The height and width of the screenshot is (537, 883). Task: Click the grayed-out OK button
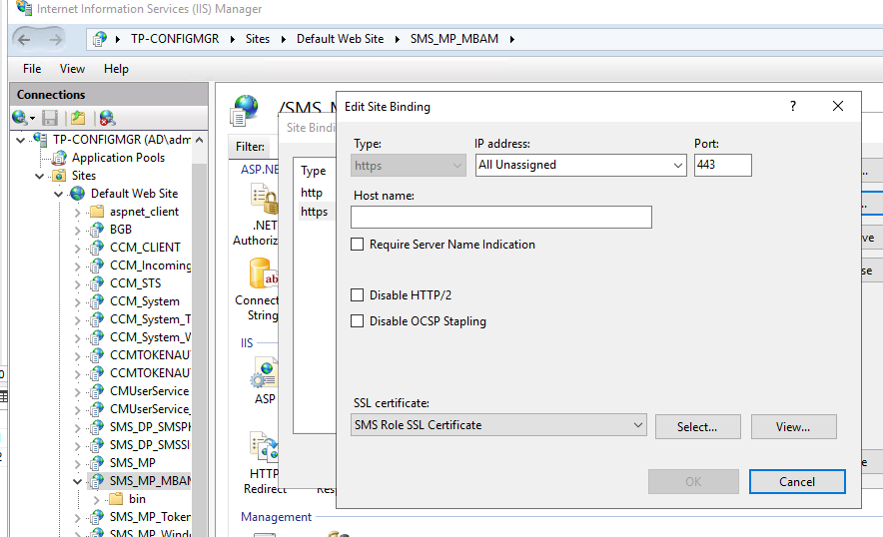[693, 481]
